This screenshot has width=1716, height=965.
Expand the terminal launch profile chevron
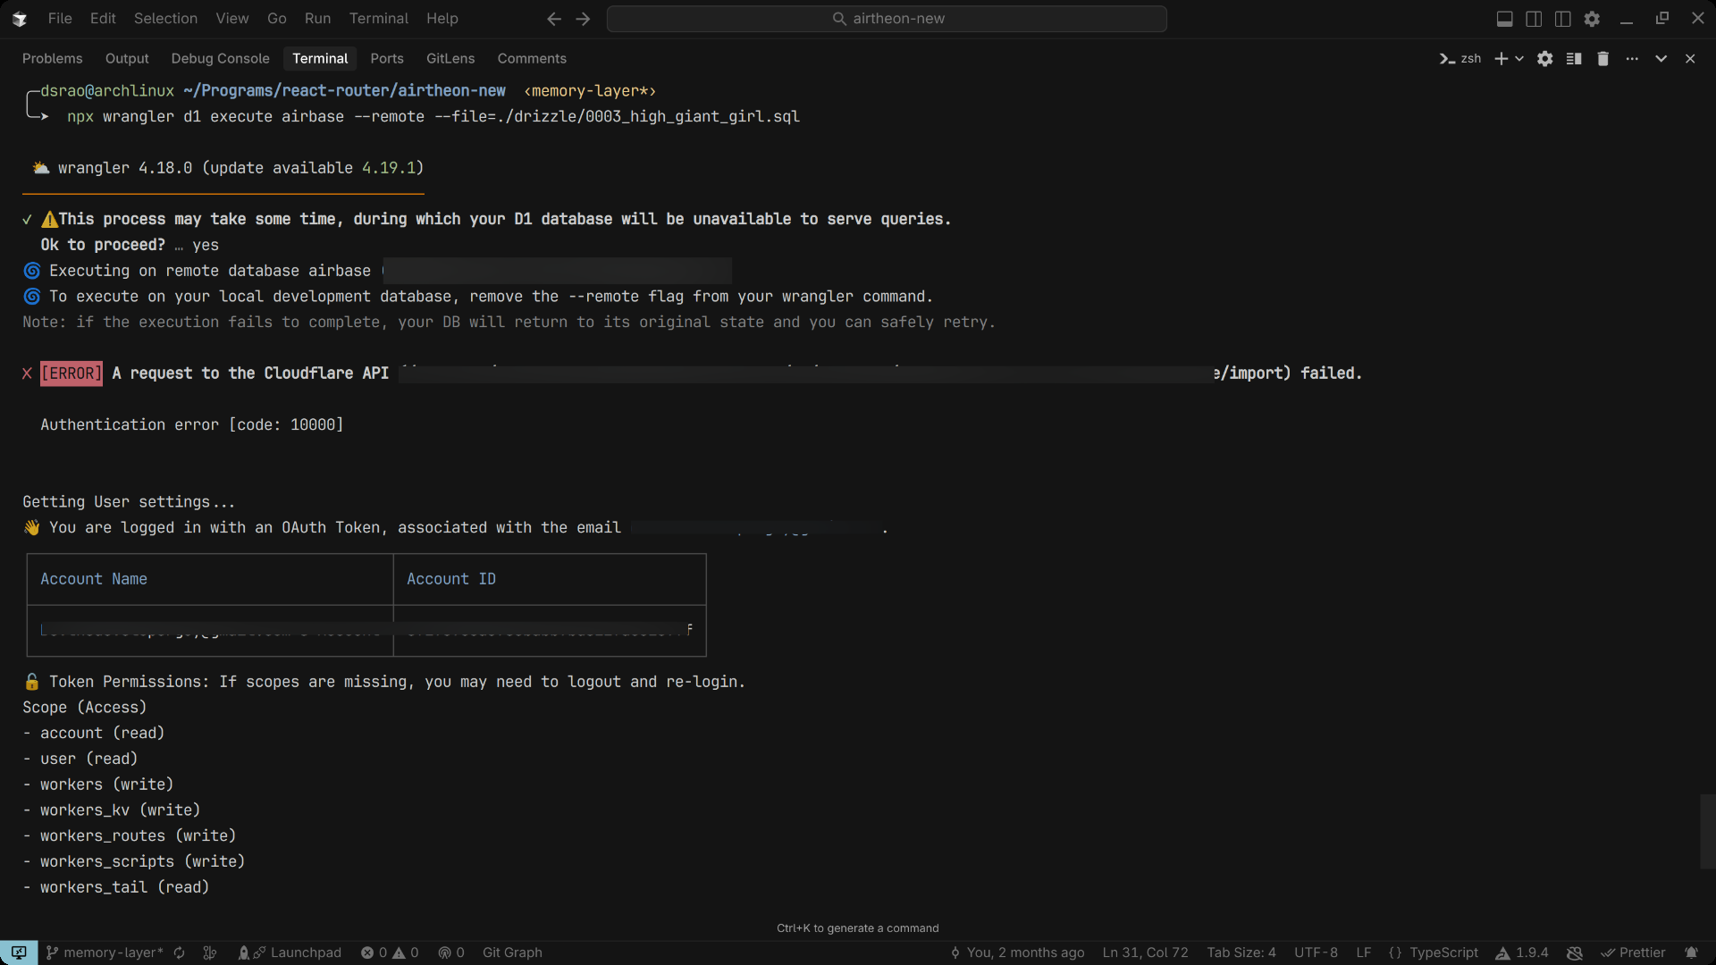pos(1521,58)
